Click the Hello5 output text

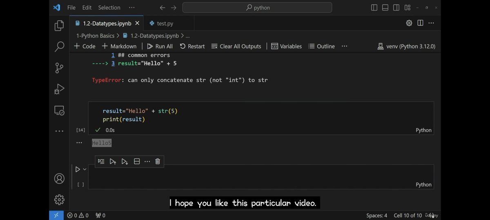[x=102, y=143]
